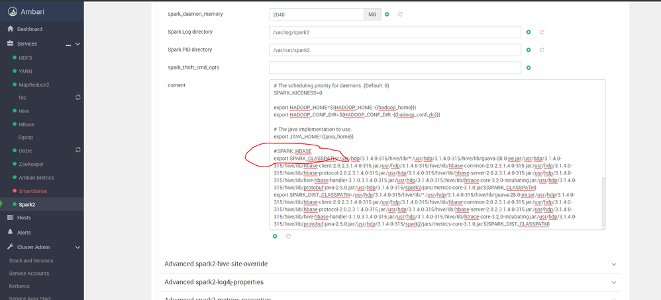Image resolution: width=661 pixels, height=300 pixels.
Task: Click the export JAVA_HOME line
Action: click(313, 137)
